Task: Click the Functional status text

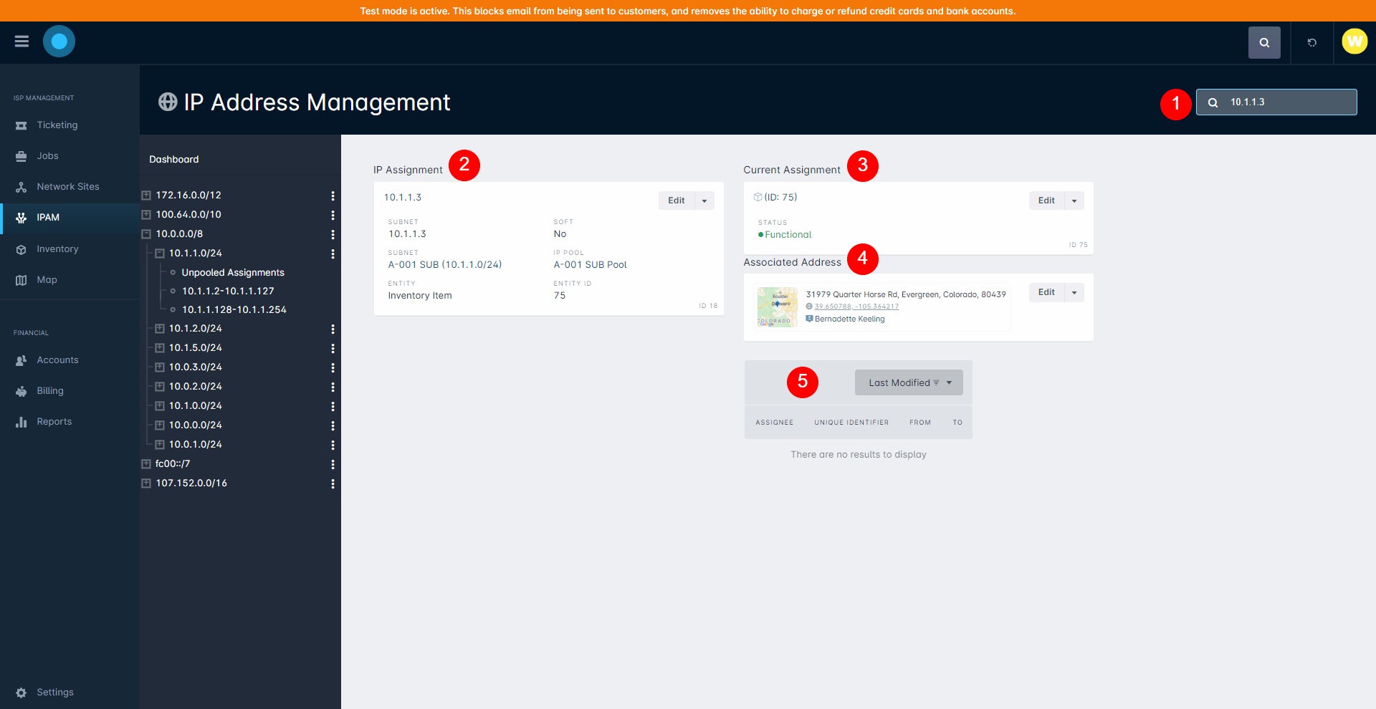Action: (788, 235)
